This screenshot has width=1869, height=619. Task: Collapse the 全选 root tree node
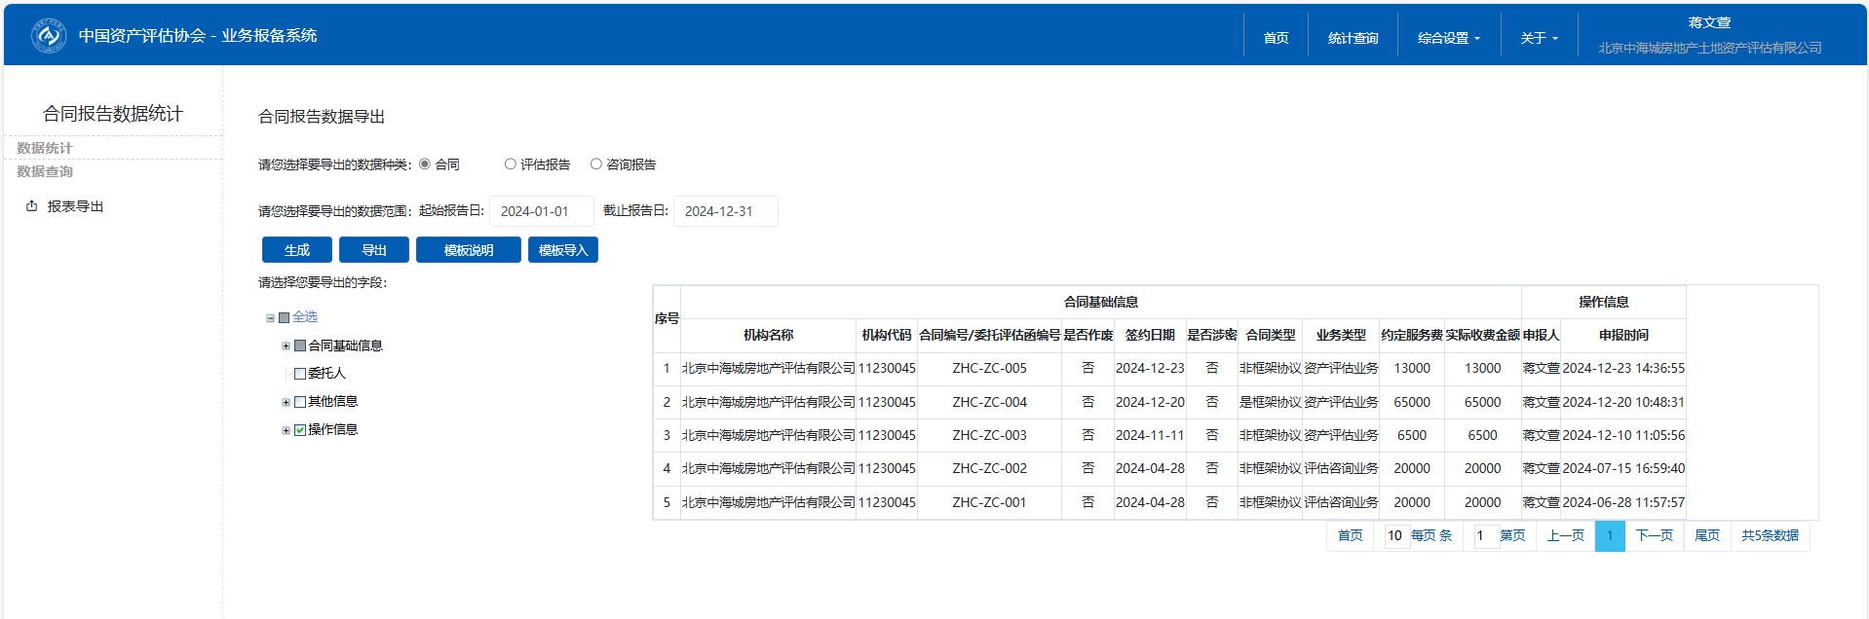pos(270,317)
